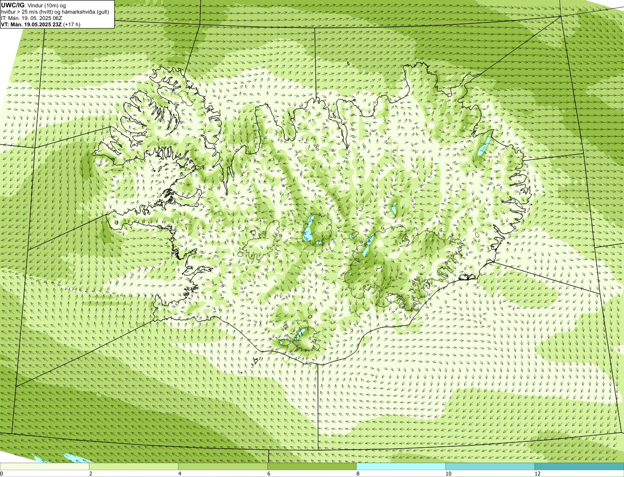Click the "4" tick label under color bar
Screen dimensions: 624x477
pos(179,474)
